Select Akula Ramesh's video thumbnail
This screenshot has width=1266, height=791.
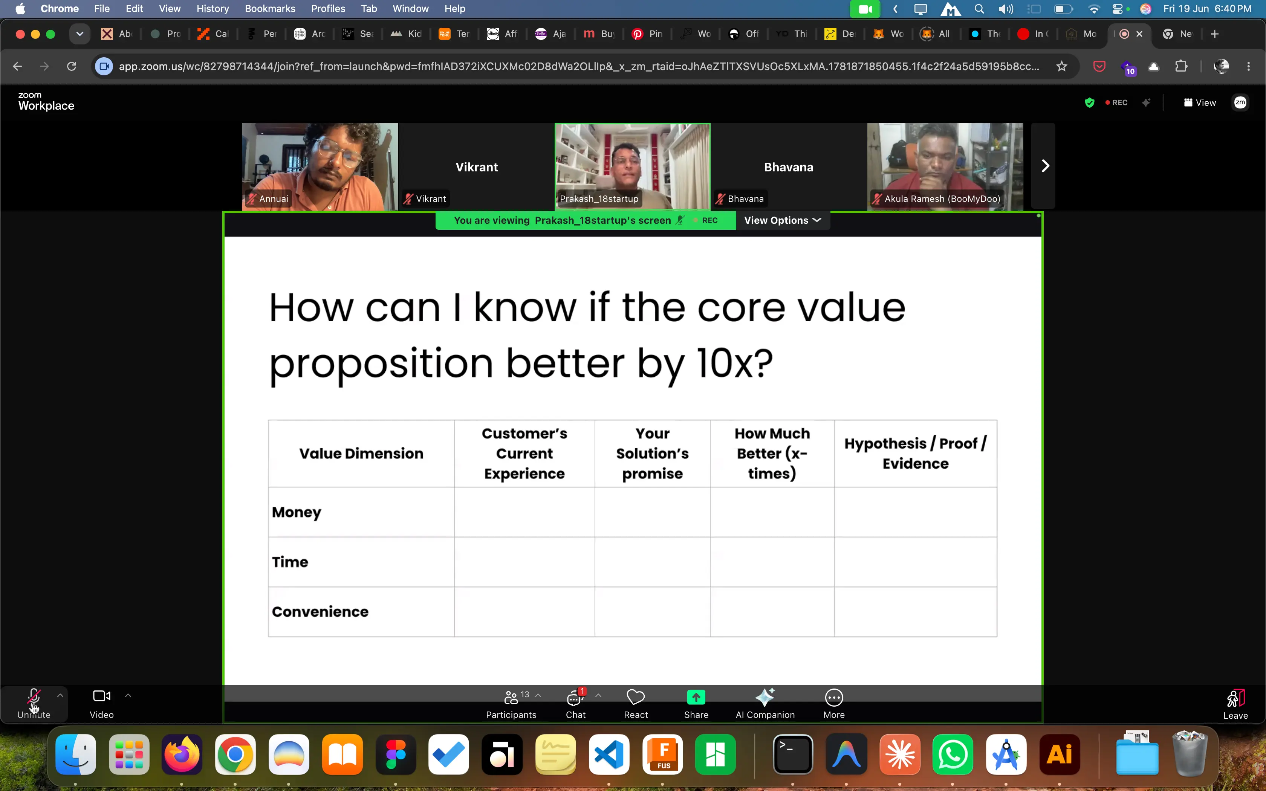945,166
